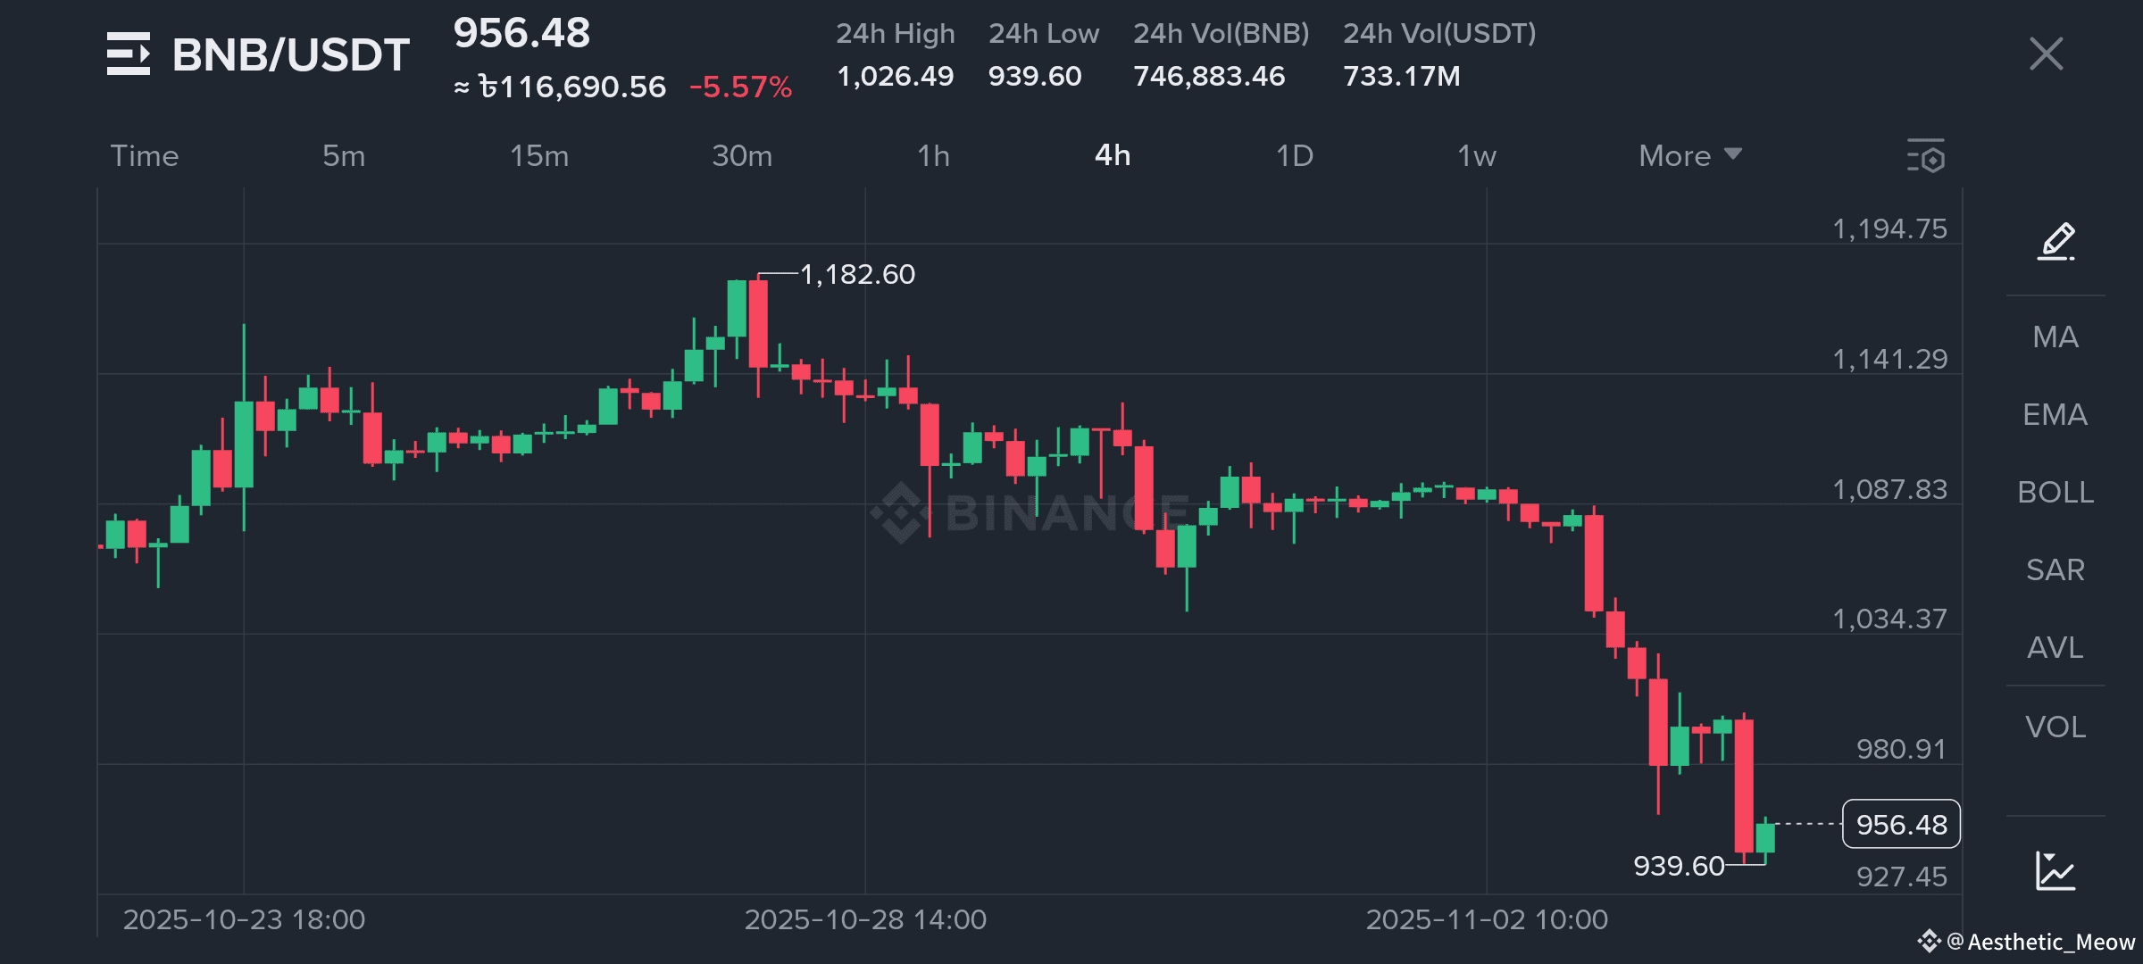Toggle the MA indicator
Image resolution: width=2143 pixels, height=964 pixels.
point(2055,337)
